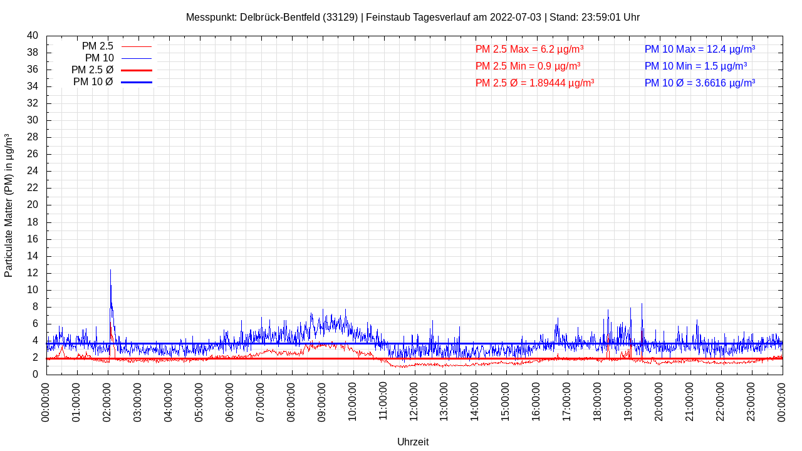802x451 pixels.
Task: Click the 12:00:00 time tick label
Action: 414,404
